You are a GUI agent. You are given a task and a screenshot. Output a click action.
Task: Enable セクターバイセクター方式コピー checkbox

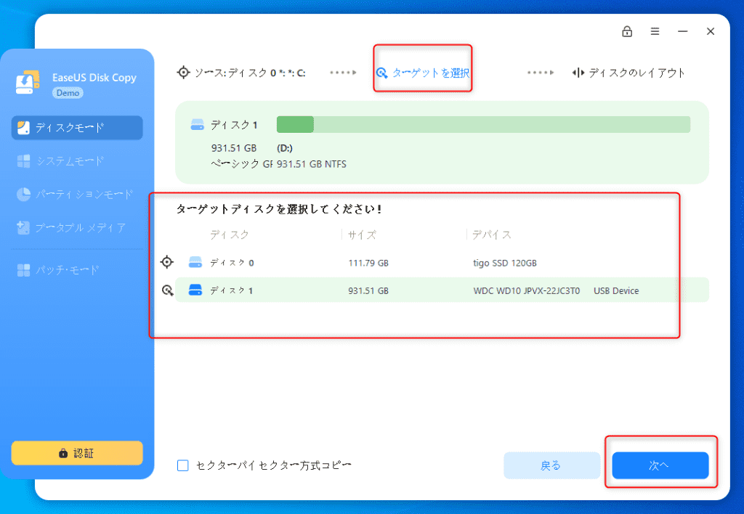point(182,465)
